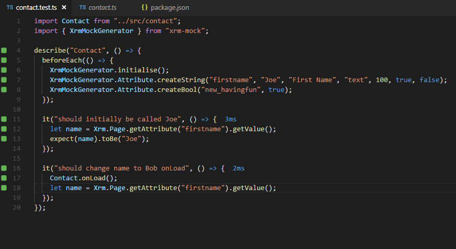The width and height of the screenshot is (456, 249).
Task: Click Contact identifier in first import
Action: tap(75, 21)
